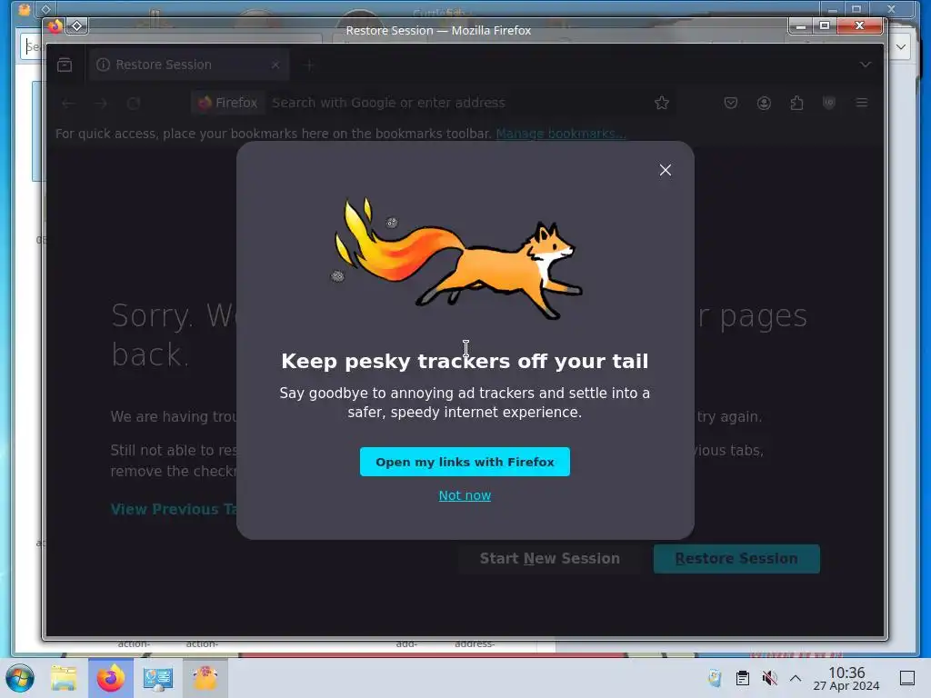Open the Manage bookmarks link

coord(560,134)
